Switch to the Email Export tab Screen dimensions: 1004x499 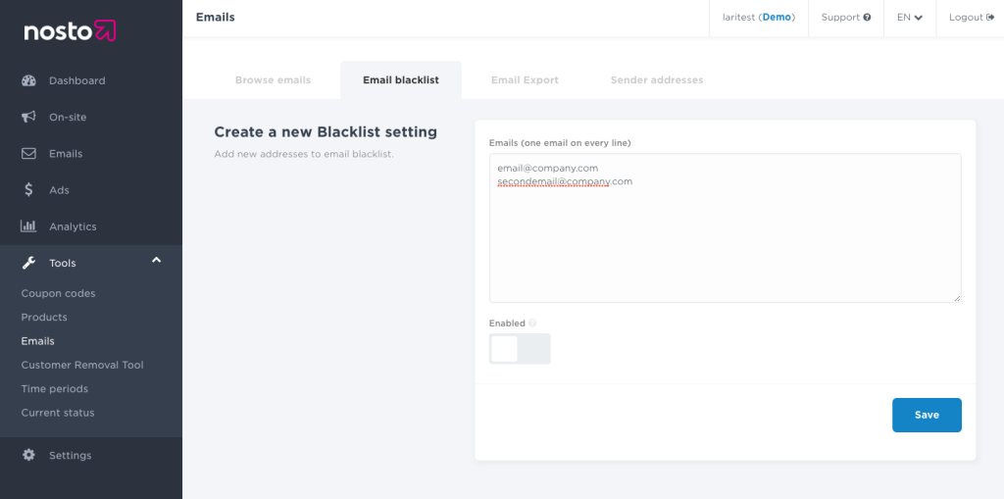click(525, 80)
